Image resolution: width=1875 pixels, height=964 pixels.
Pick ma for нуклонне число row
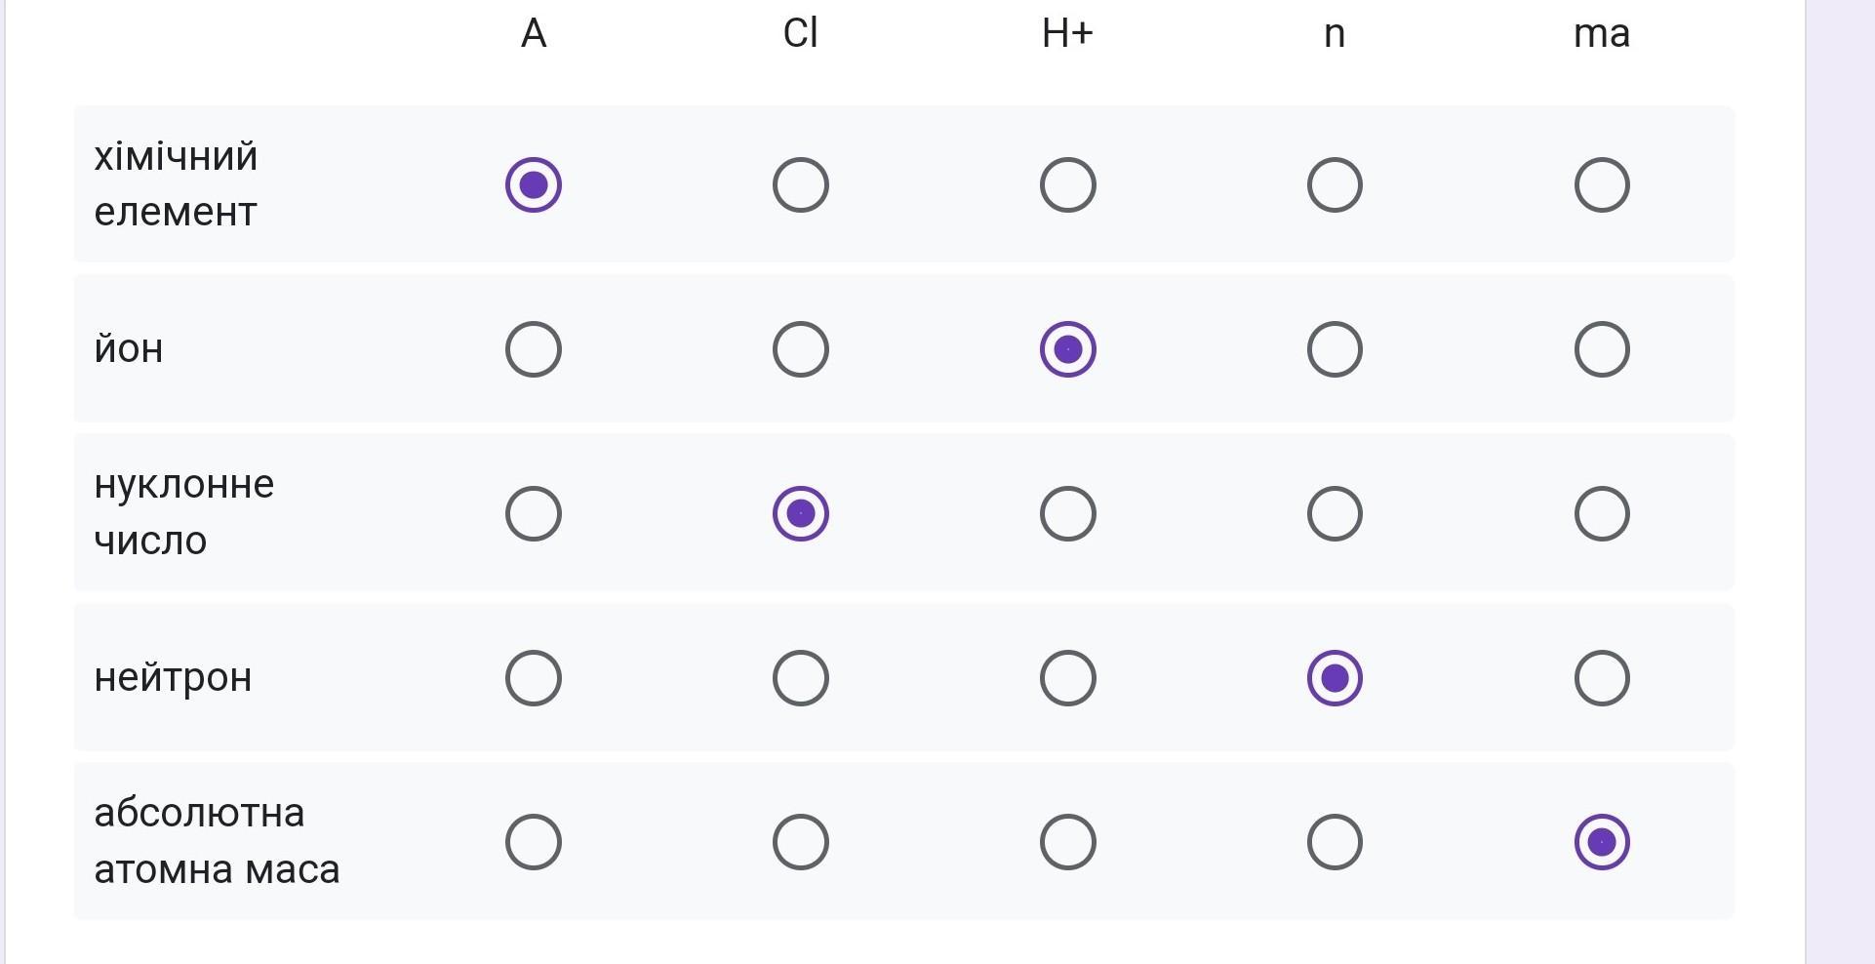[x=1601, y=513]
